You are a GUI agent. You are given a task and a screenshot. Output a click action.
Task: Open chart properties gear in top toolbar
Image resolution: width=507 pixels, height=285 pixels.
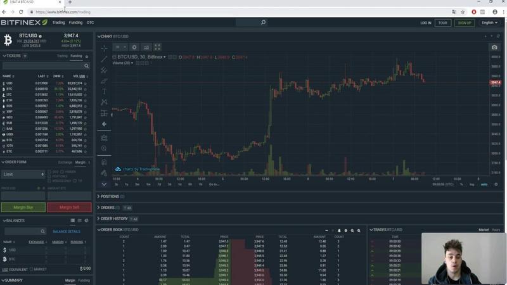tap(134, 47)
